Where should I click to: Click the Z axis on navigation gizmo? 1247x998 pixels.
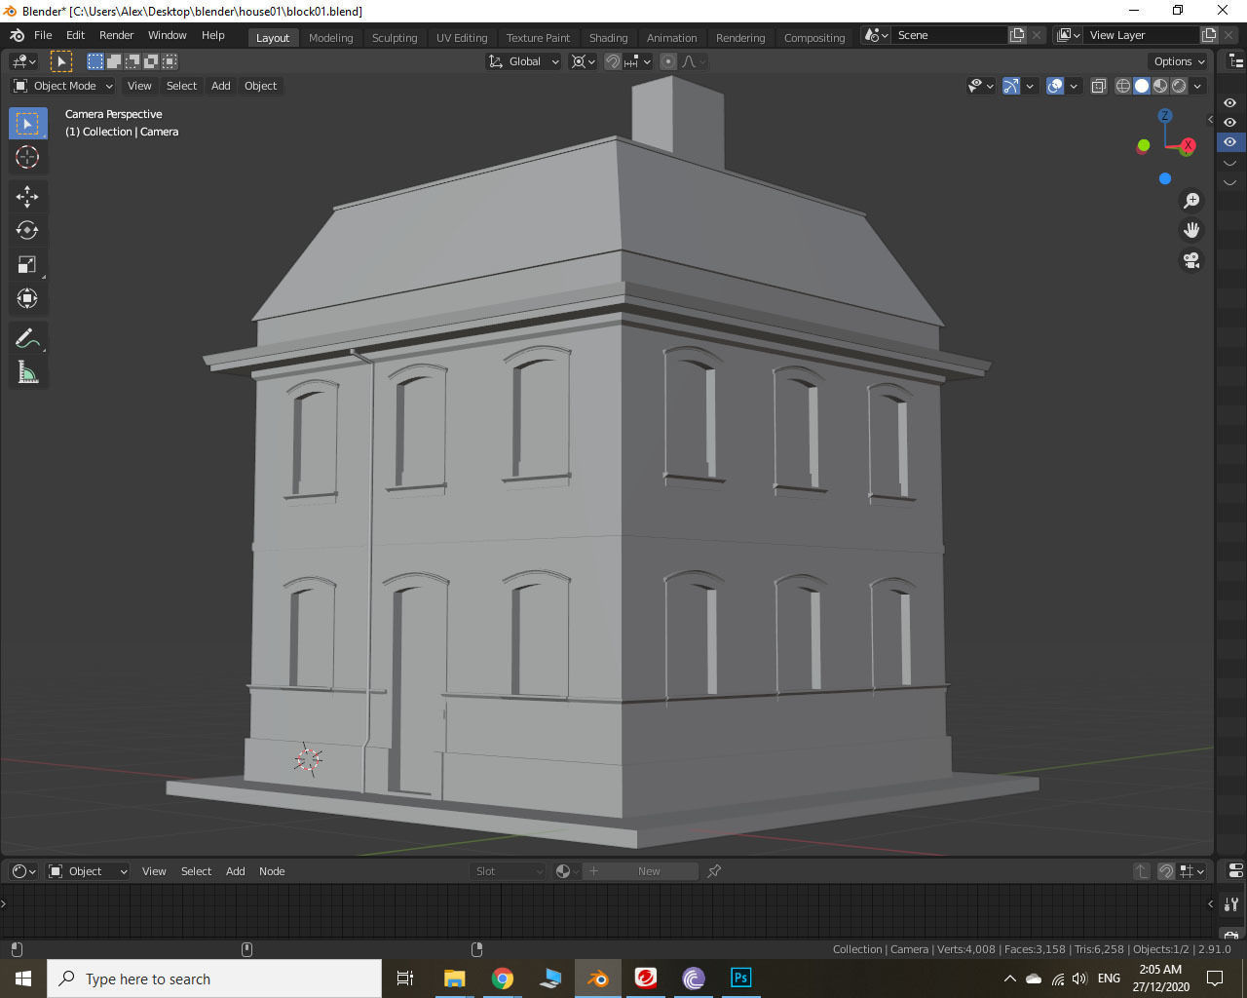click(x=1164, y=115)
